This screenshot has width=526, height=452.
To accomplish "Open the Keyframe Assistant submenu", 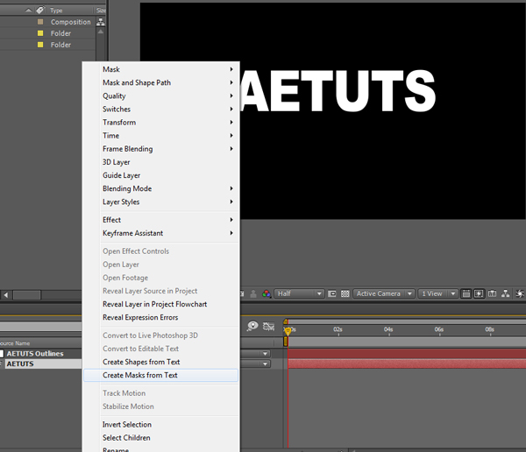I will coord(161,233).
